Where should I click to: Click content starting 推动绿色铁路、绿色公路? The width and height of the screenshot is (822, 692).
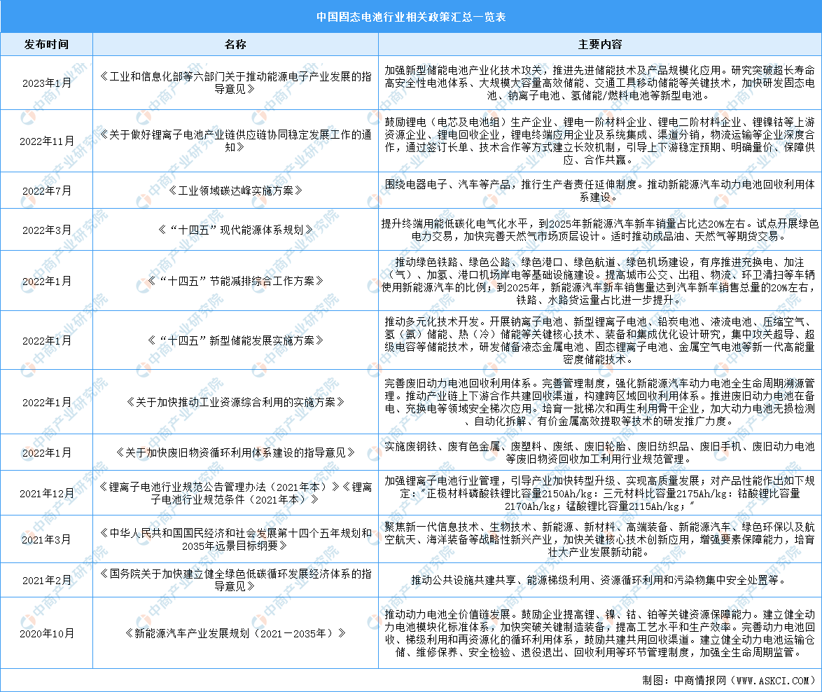tap(600, 281)
